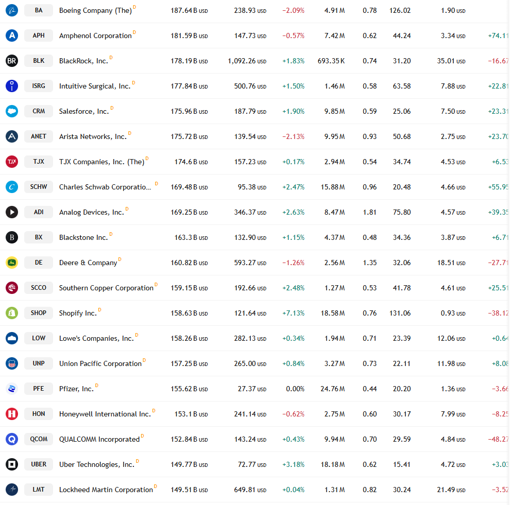Click the Shopify bag logo icon
Image resolution: width=510 pixels, height=505 pixels.
click(12, 313)
